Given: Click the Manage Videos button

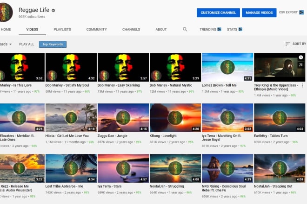Looking at the screenshot, I should (259, 13).
